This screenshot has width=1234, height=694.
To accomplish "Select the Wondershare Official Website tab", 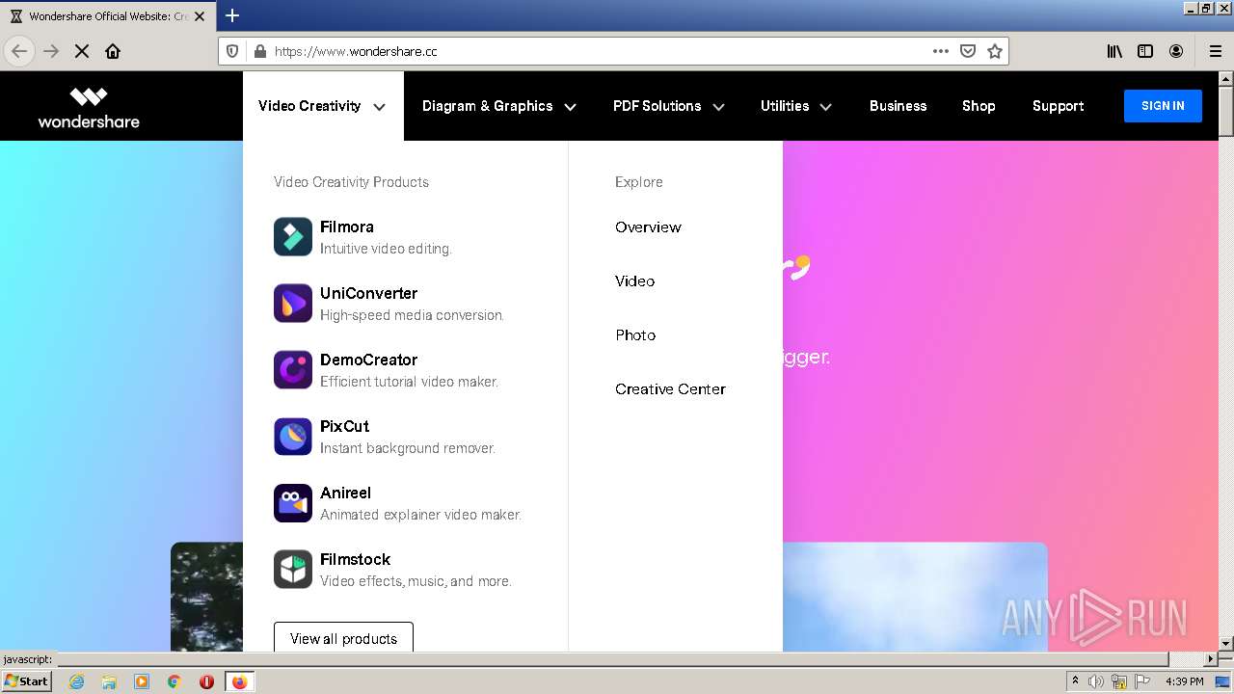I will click(108, 16).
